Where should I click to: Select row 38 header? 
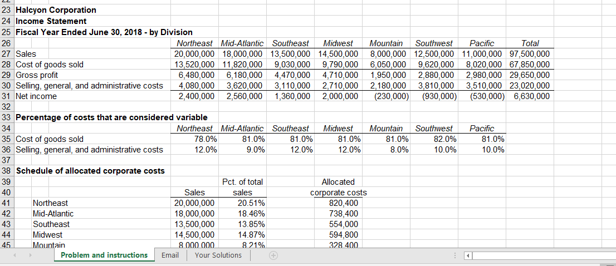pos(7,171)
